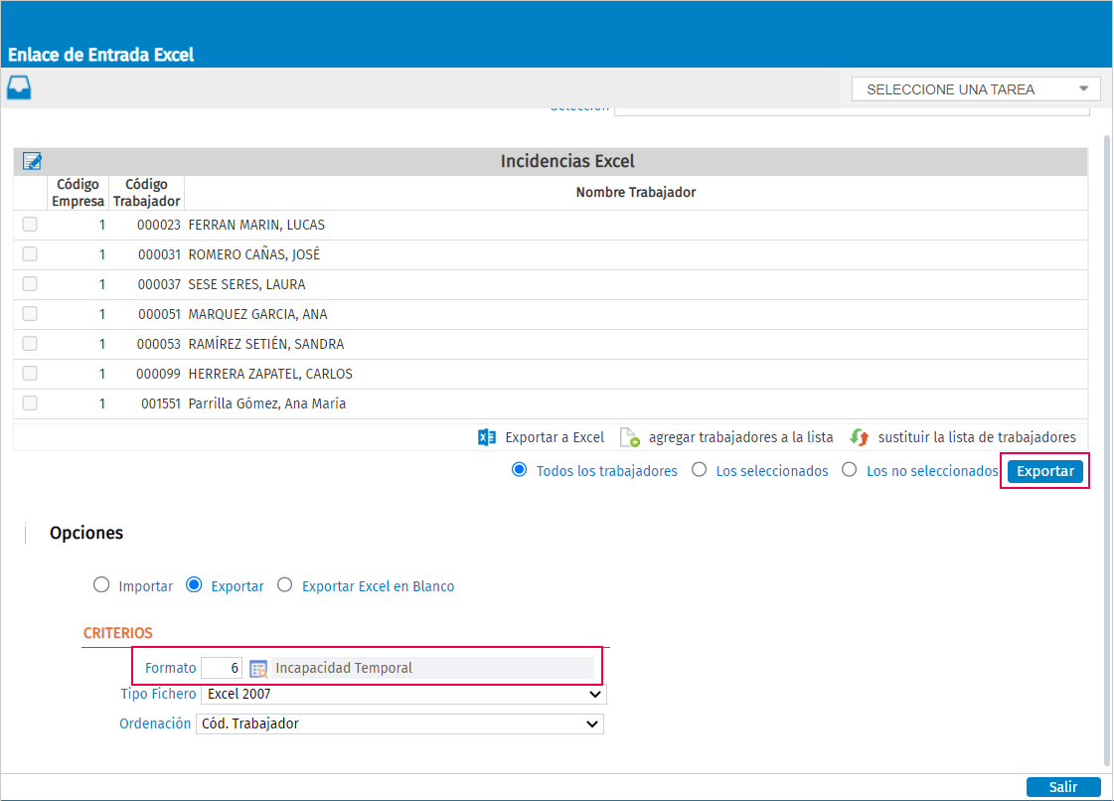Click worker code 000099
The image size is (1114, 801).
coord(158,375)
